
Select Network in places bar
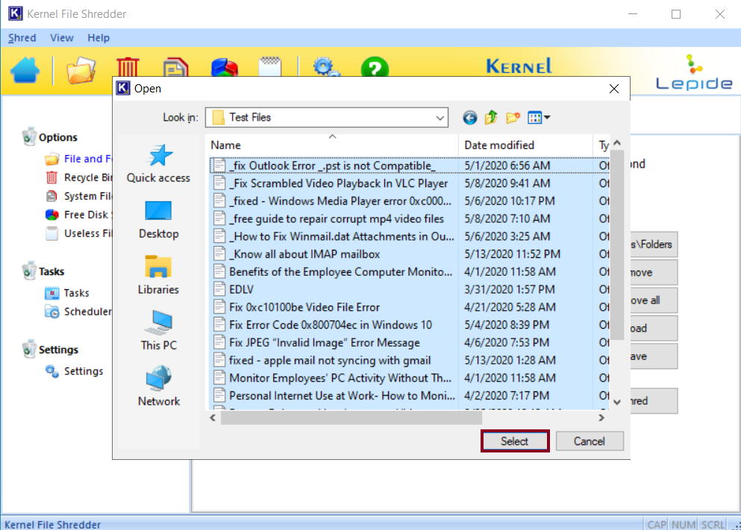click(x=158, y=387)
